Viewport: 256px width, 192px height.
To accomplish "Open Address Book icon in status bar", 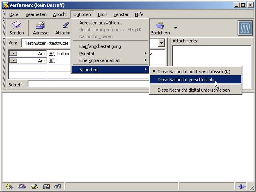I will coord(46,186).
